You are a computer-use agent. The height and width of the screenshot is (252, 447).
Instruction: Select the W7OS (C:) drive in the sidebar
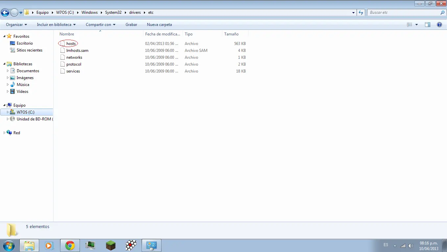point(26,112)
